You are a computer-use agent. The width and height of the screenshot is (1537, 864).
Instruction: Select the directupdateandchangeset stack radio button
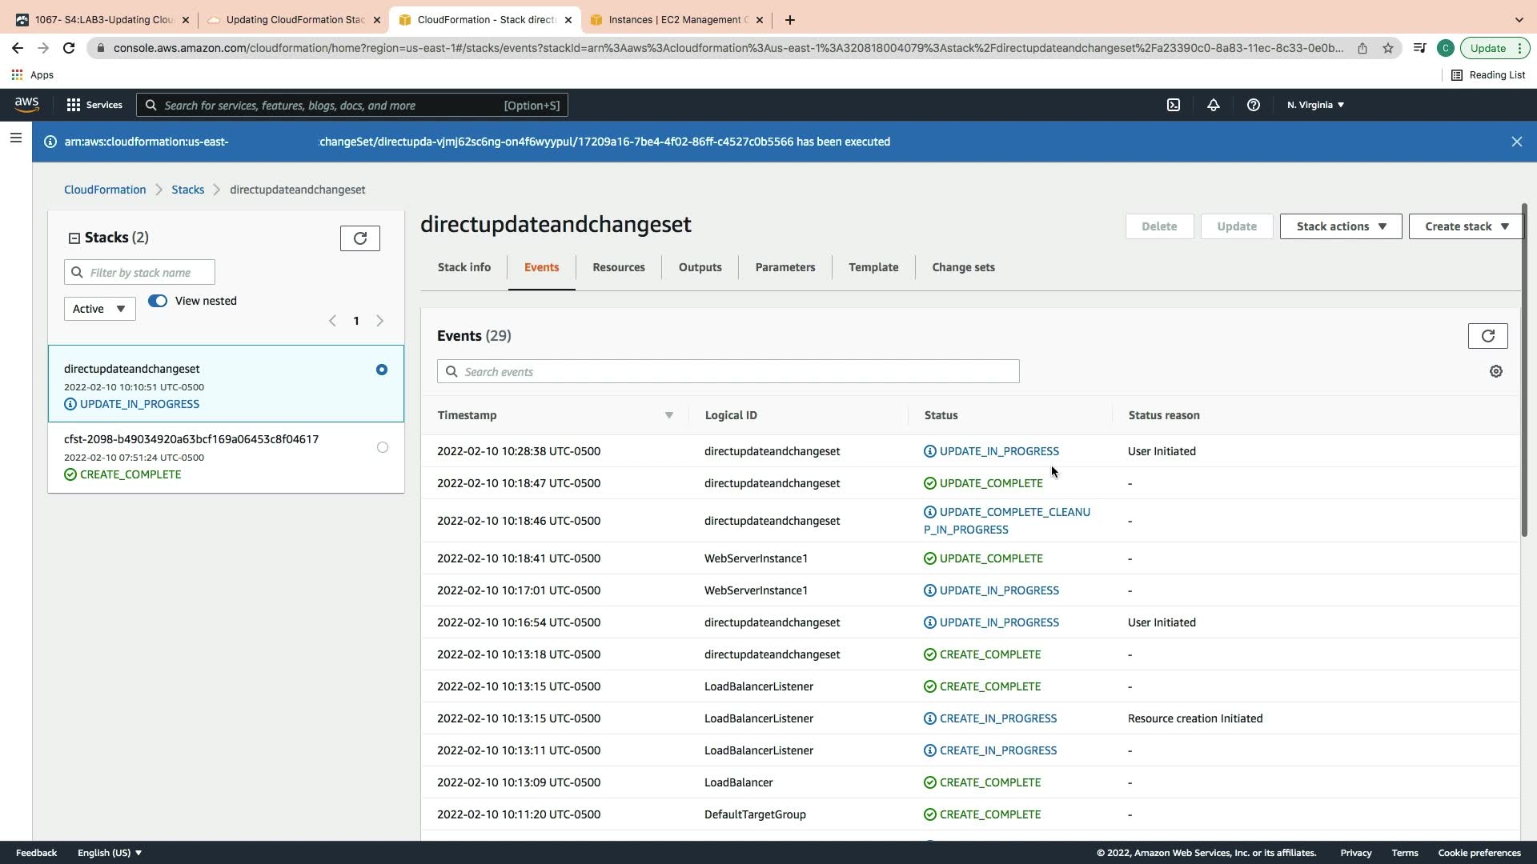[x=382, y=370]
